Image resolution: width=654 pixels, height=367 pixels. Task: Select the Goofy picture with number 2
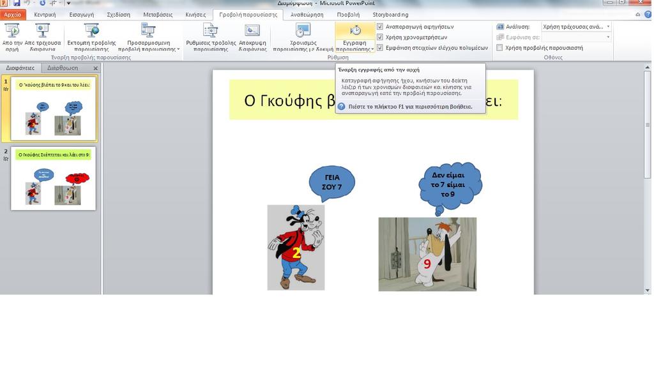tap(296, 247)
